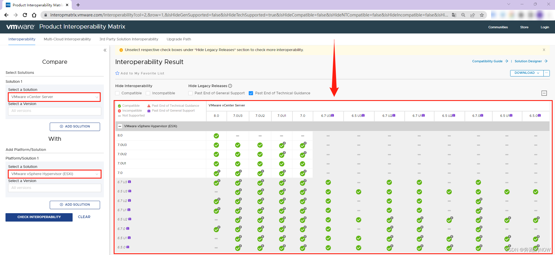This screenshot has height=255, width=555.
Task: Click the translate page icon
Action: pyautogui.click(x=454, y=15)
